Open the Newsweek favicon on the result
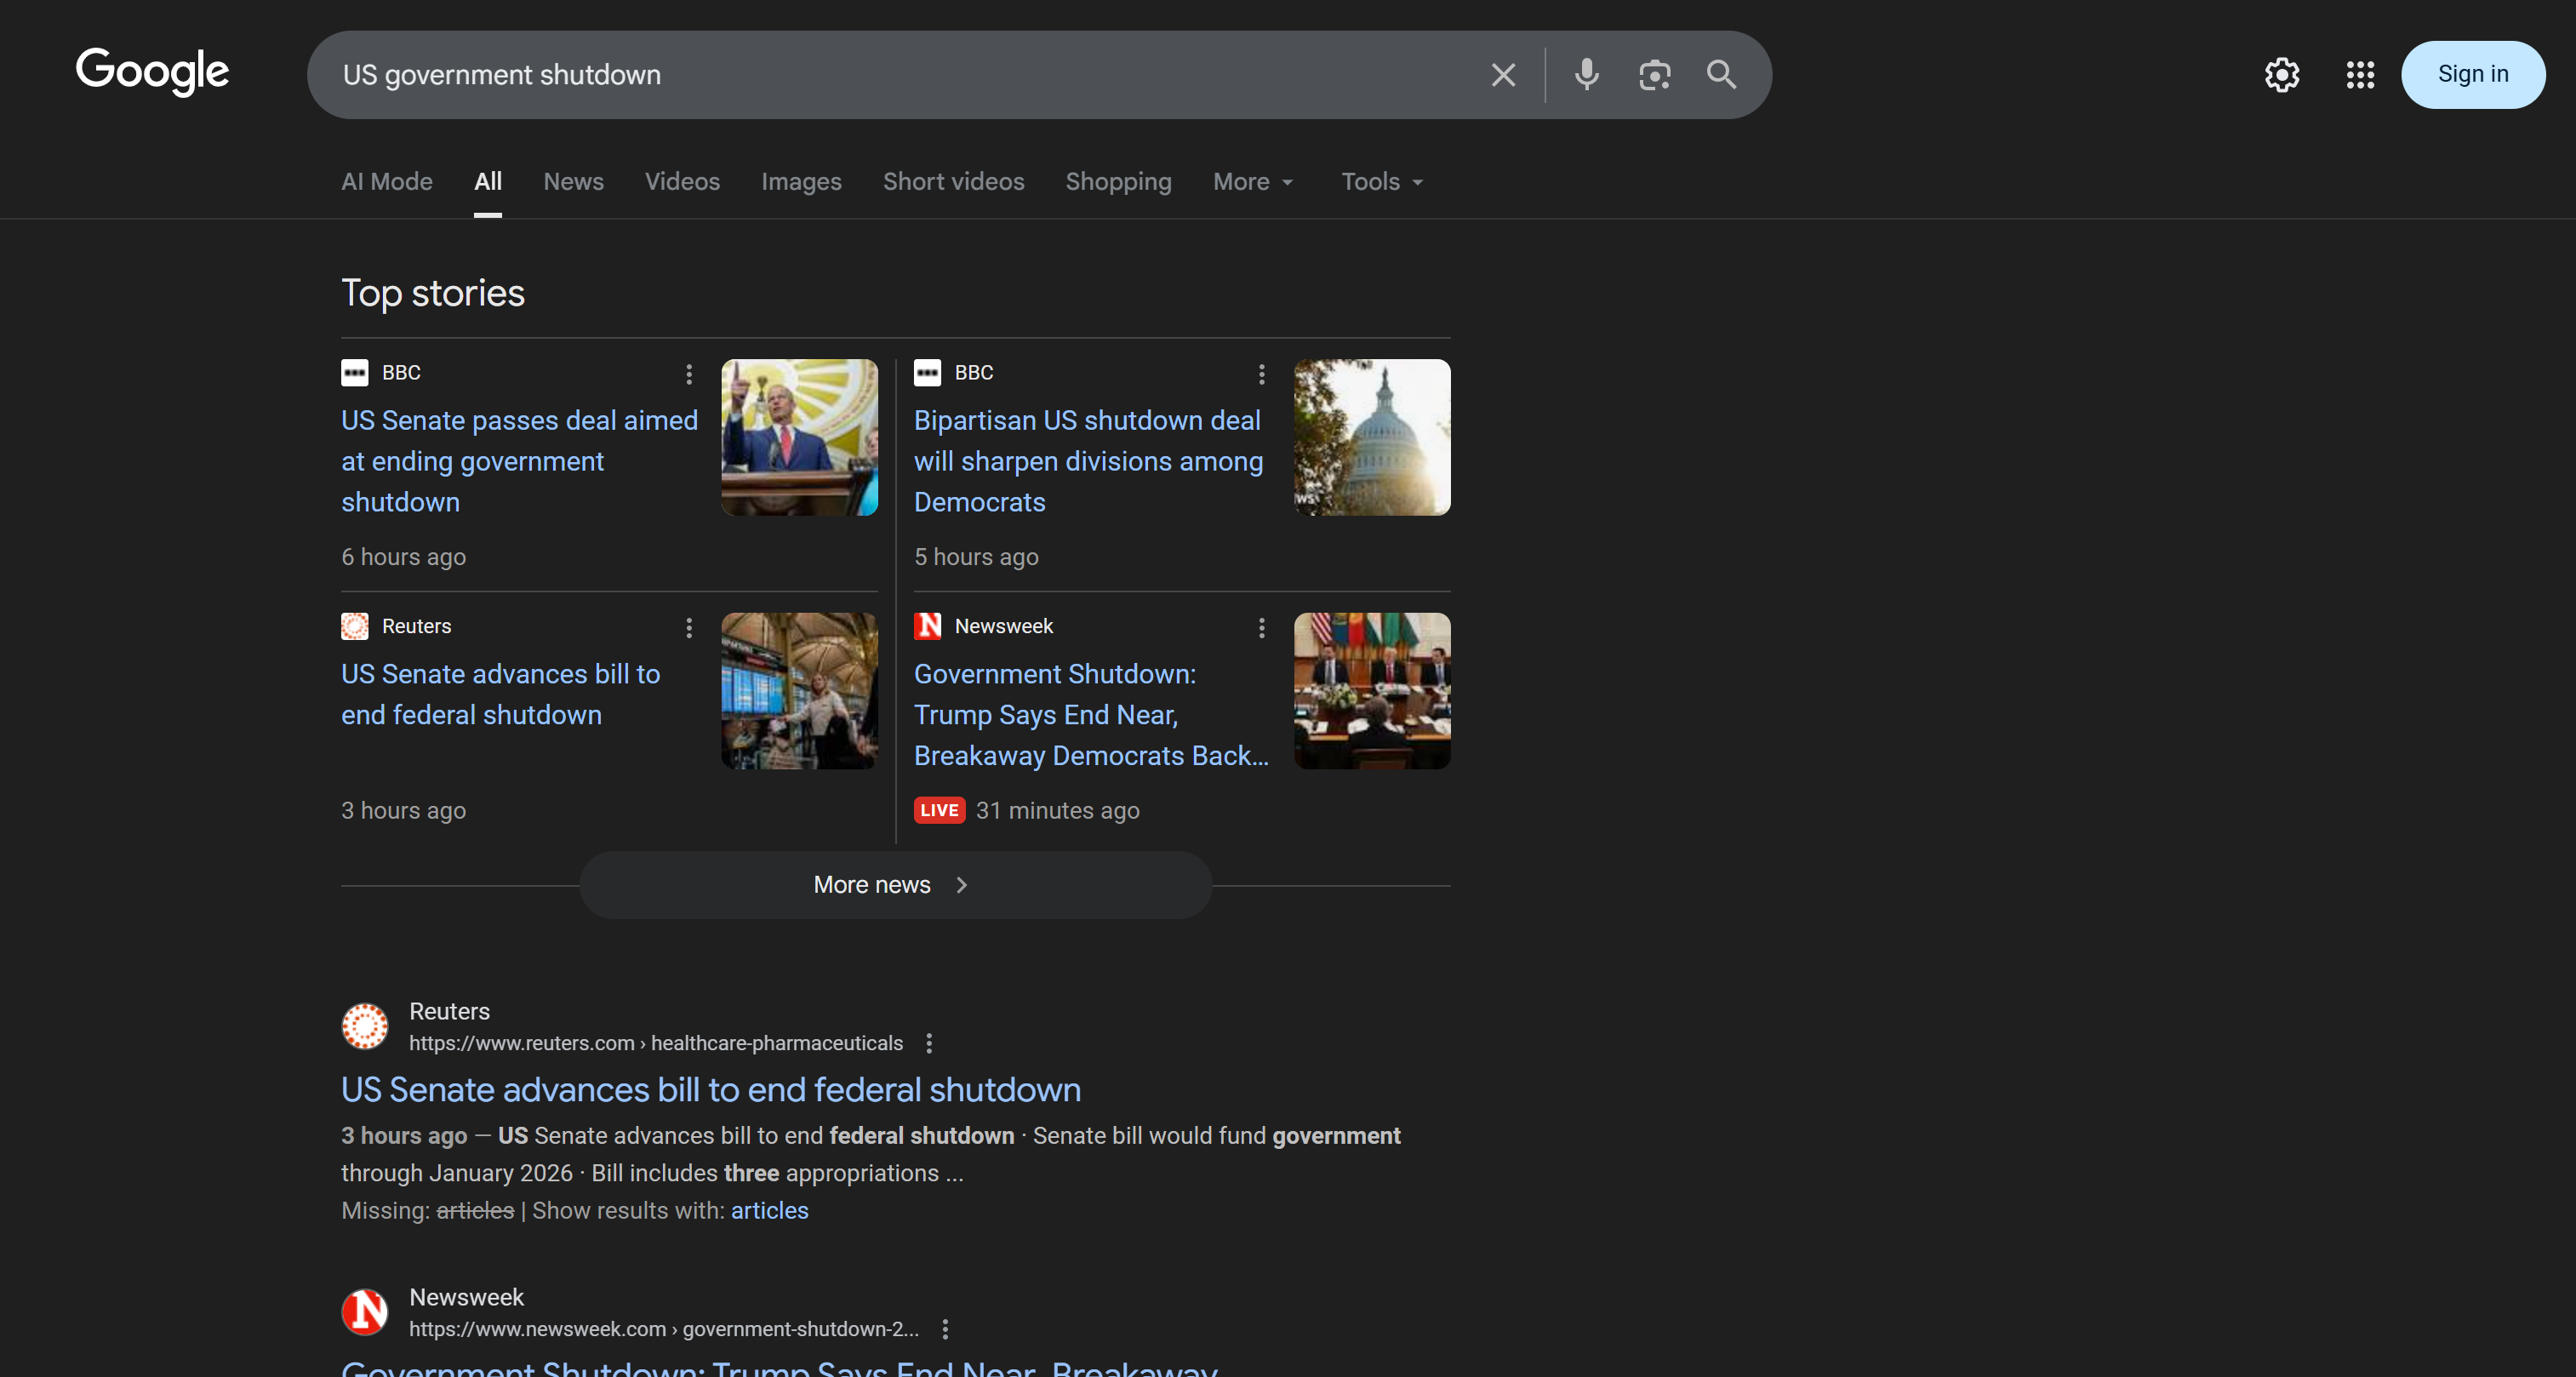Screen dimensions: 2576x1377 click(x=365, y=1312)
